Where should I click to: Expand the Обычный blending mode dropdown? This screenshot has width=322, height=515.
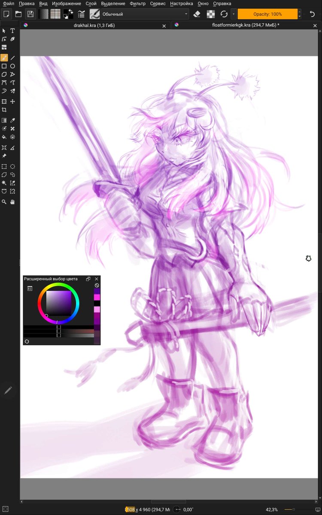tap(145, 14)
